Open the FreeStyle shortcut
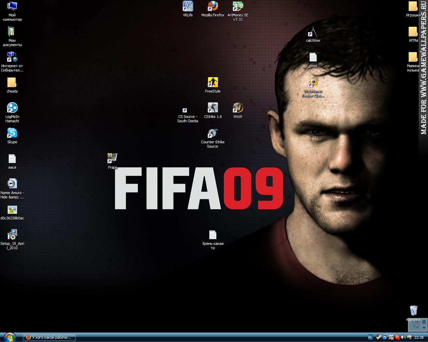 [213, 82]
